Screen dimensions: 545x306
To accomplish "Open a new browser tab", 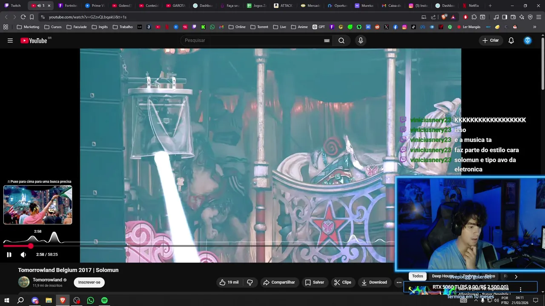I will click(490, 6).
